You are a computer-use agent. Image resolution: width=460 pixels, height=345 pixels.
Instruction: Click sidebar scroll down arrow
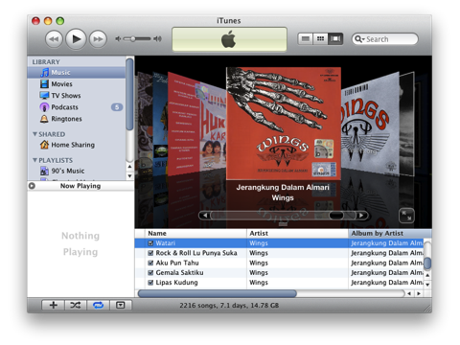(x=129, y=175)
